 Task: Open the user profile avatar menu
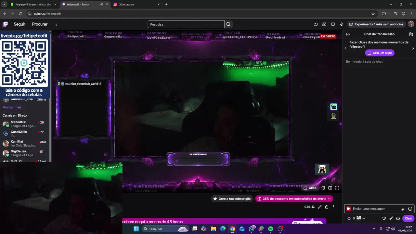[411, 24]
